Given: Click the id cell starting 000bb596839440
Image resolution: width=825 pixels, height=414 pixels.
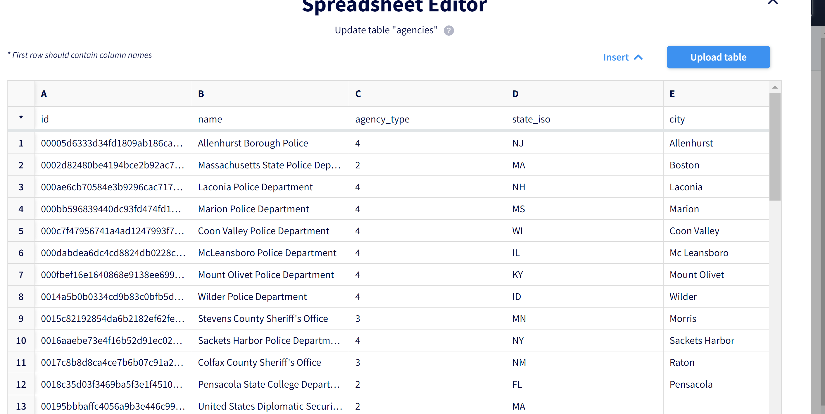Looking at the screenshot, I should pyautogui.click(x=113, y=209).
